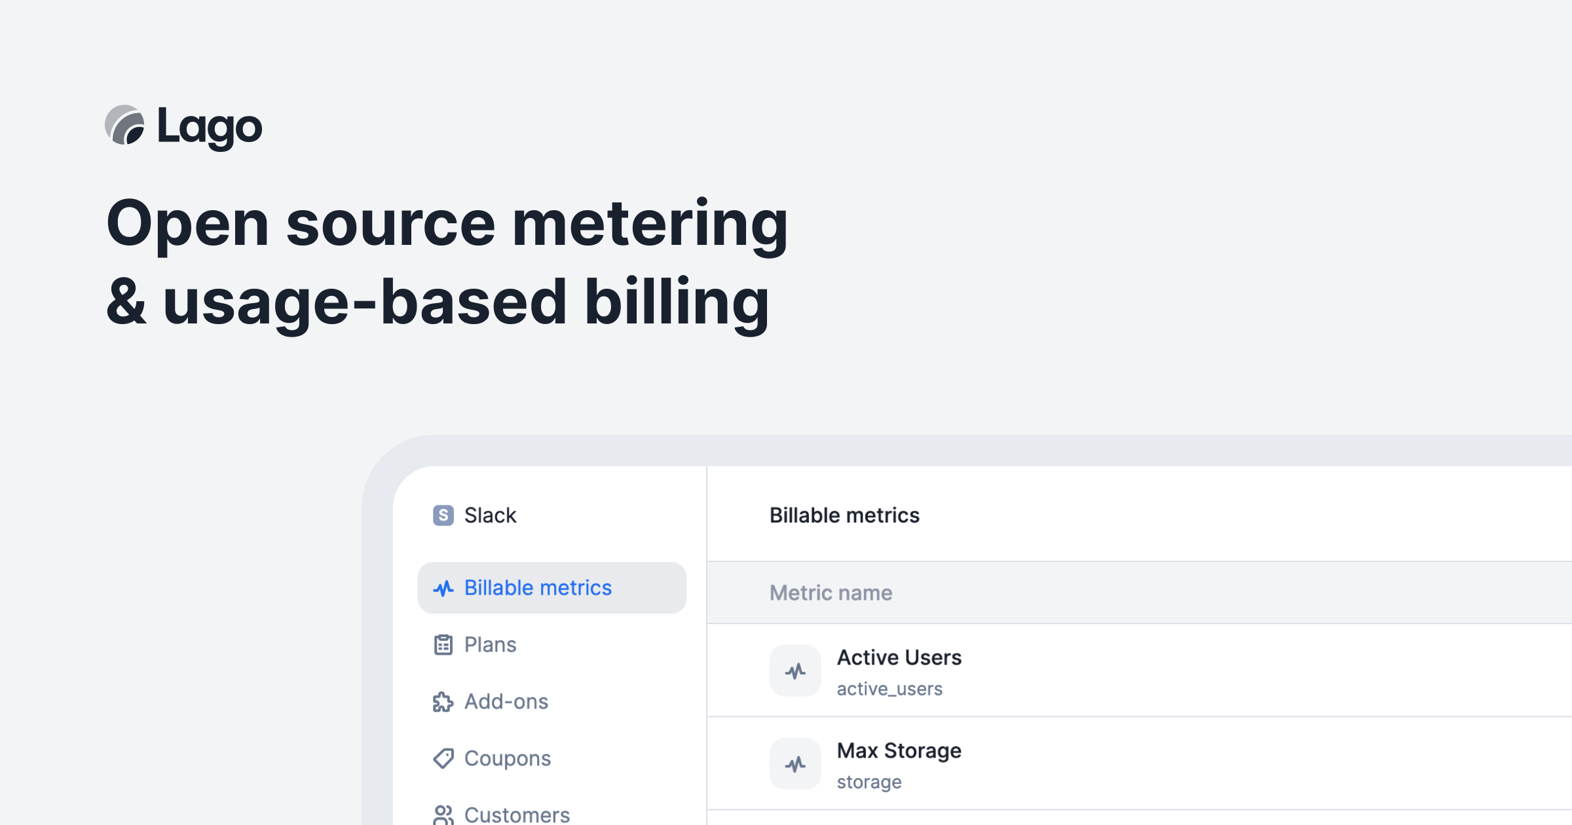Click the waveform icon beside Billable metrics
Image resolution: width=1572 pixels, height=825 pixels.
443,587
